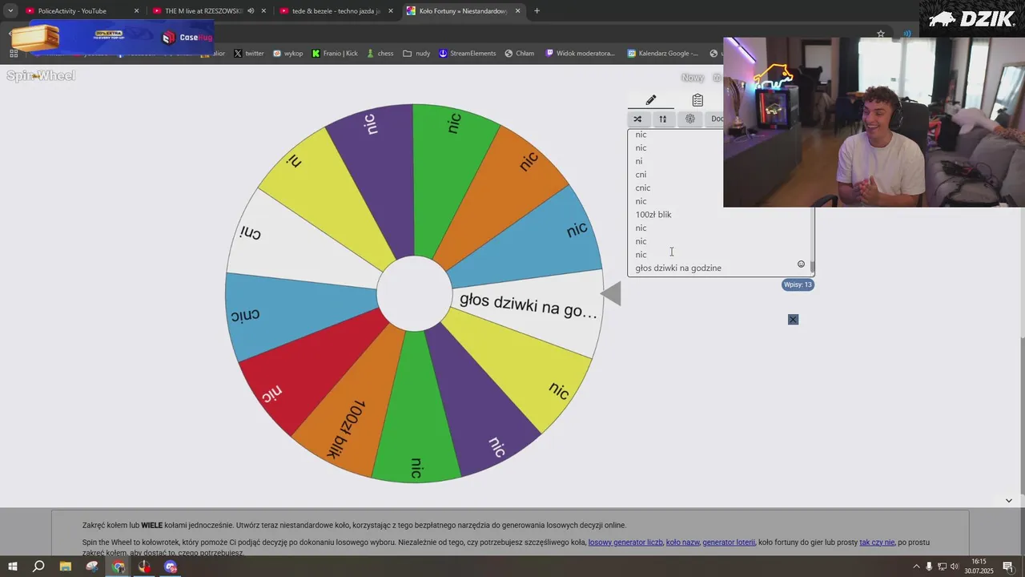Screen dimensions: 1025x577
Task: Select the 'cni' entry in the list
Action: 641,175
